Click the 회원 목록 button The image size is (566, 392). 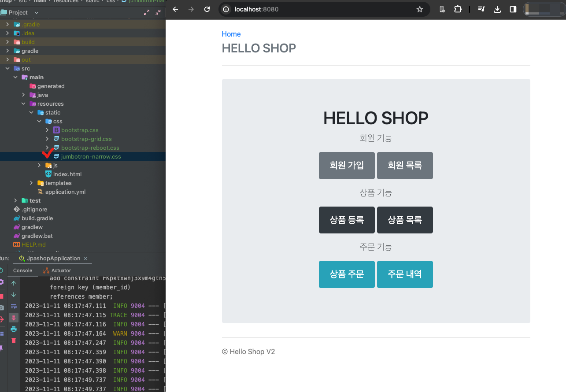pyautogui.click(x=405, y=165)
